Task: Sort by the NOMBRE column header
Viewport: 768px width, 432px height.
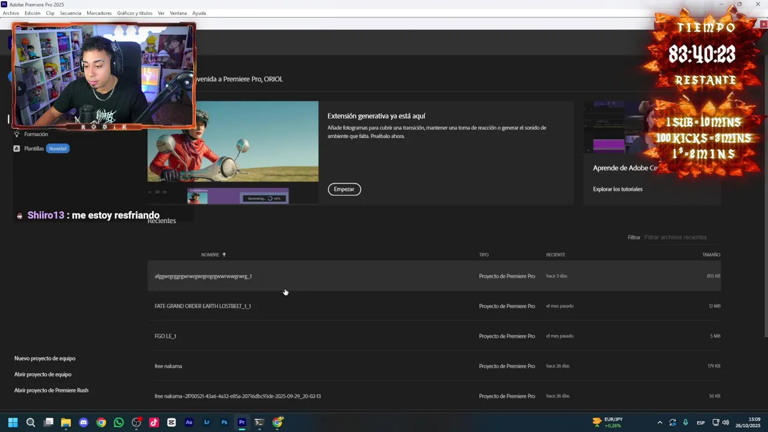Action: coord(210,254)
